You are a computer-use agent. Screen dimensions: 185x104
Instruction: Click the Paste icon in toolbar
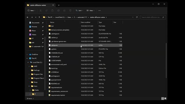[52, 10]
